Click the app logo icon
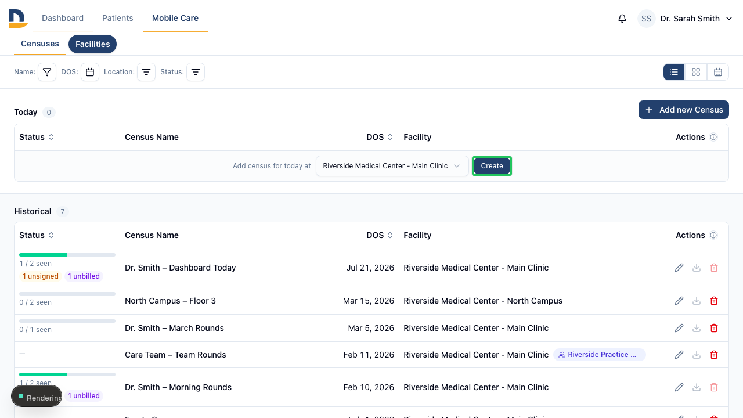743x418 pixels. pos(19,19)
